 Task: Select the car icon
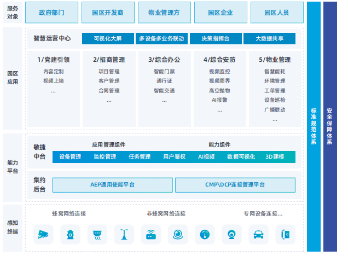coord(258,235)
